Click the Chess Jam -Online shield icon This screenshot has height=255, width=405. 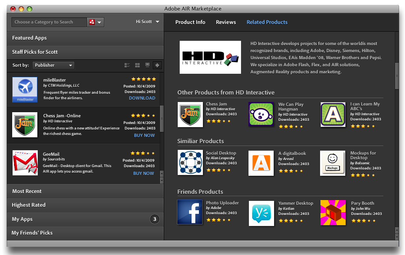click(25, 125)
